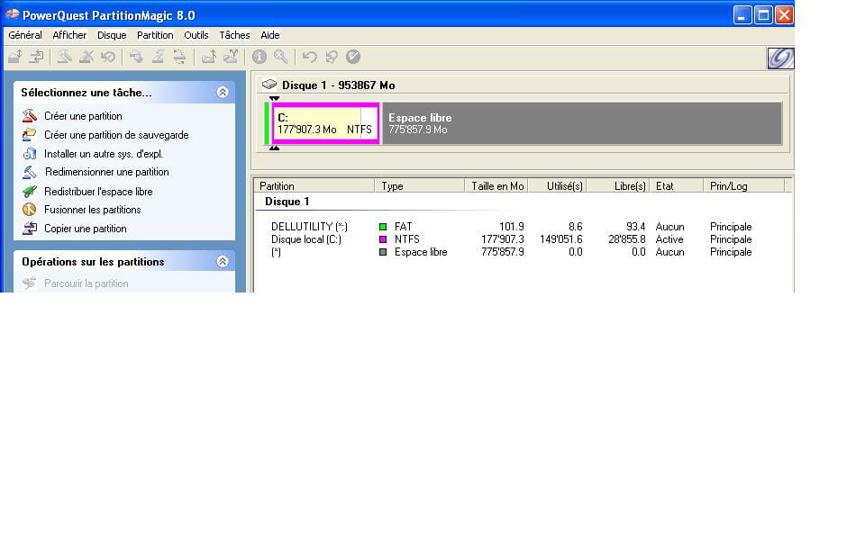Click the PowerQuest logo toolbar icon
Viewport: 865px width, 540px height.
[780, 58]
